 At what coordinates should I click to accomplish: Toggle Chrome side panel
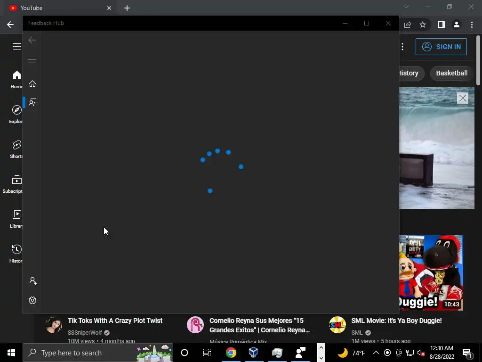click(x=441, y=25)
